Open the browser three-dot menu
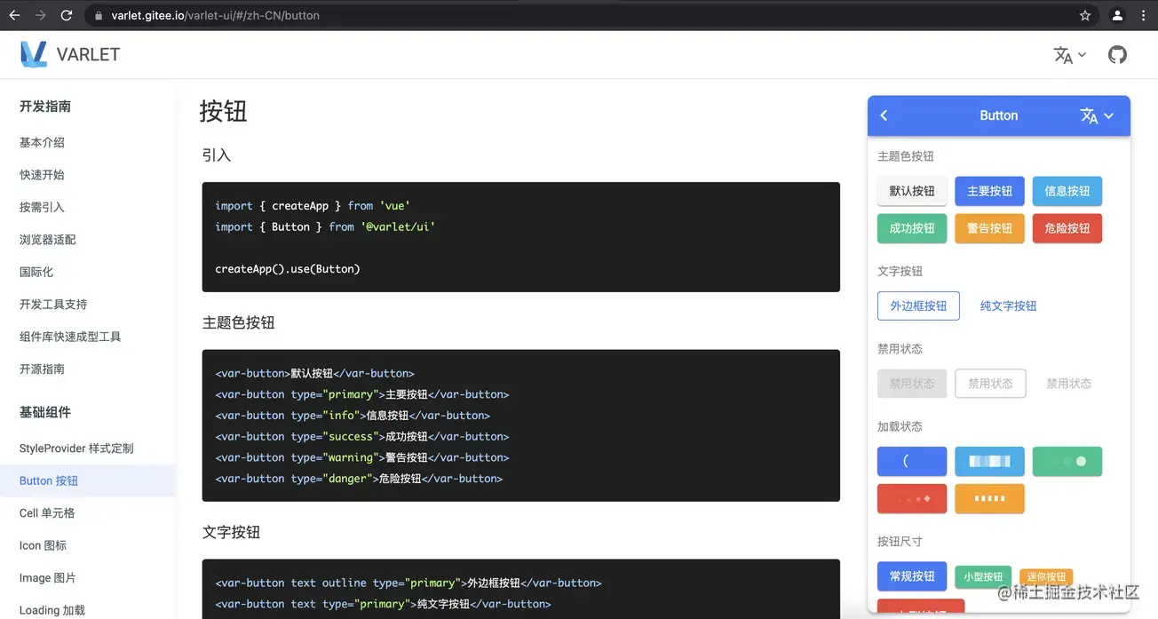1158x619 pixels. coord(1145,15)
